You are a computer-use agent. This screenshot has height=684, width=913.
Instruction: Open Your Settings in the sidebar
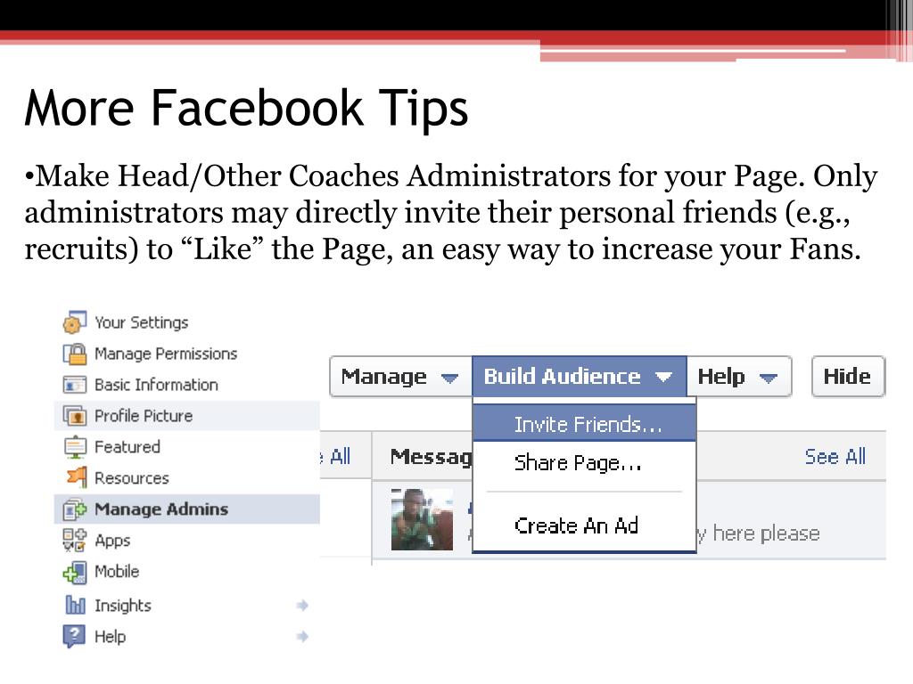pyautogui.click(x=142, y=322)
